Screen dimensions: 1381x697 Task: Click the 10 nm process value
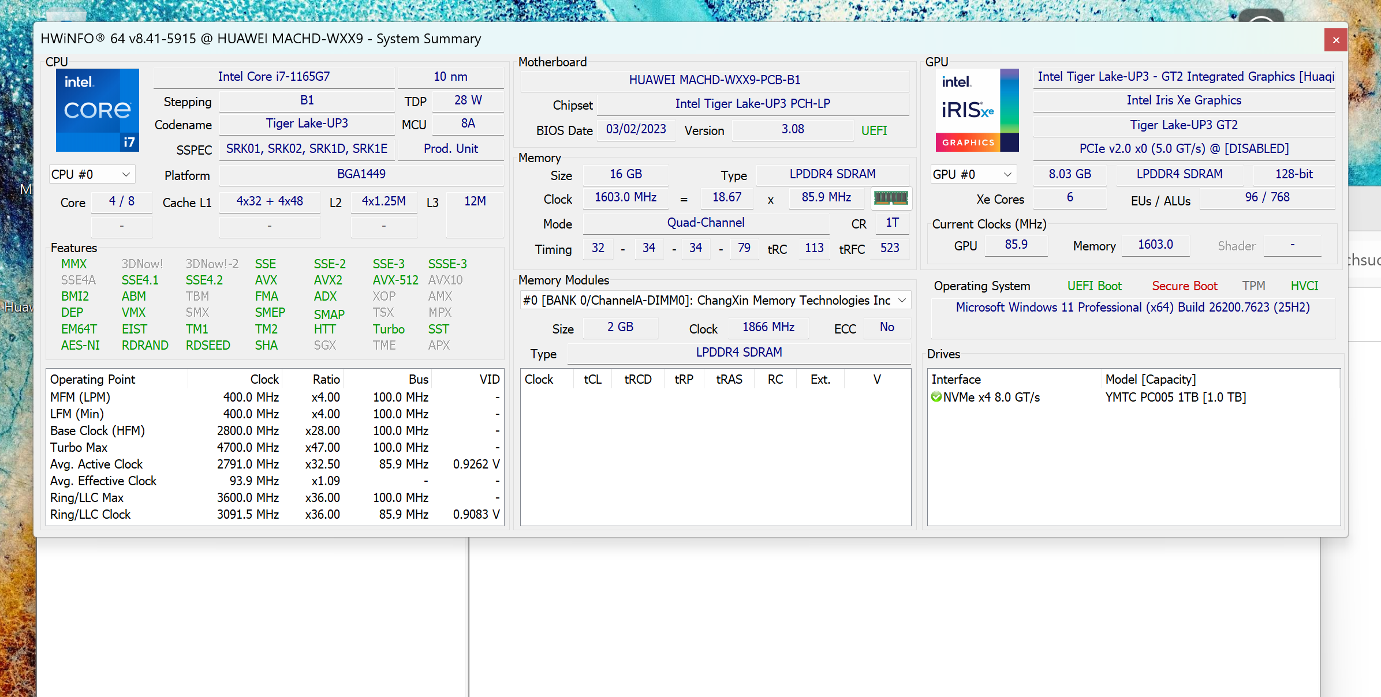coord(450,77)
